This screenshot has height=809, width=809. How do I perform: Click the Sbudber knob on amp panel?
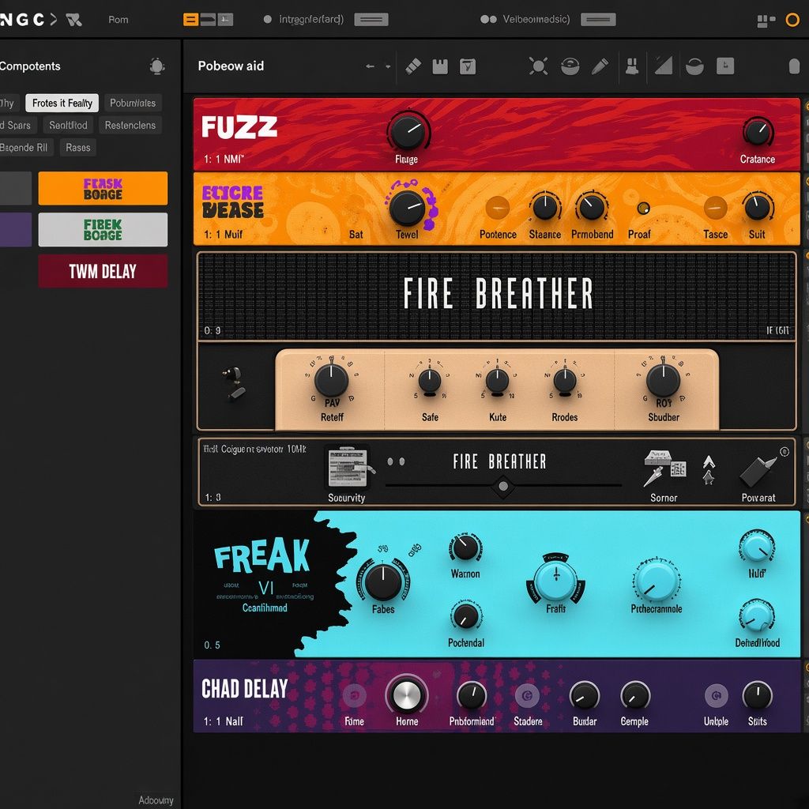tap(664, 380)
